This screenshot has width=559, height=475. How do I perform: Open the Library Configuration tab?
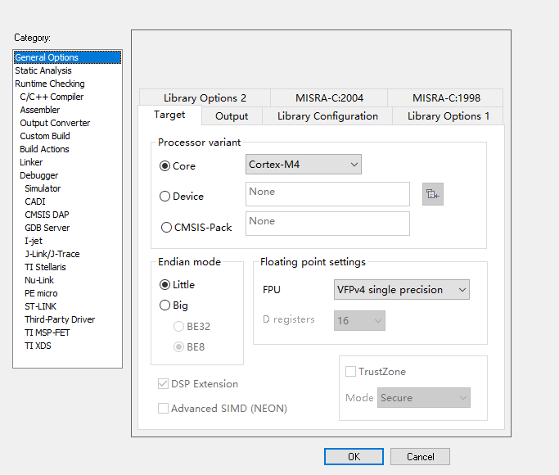[327, 116]
